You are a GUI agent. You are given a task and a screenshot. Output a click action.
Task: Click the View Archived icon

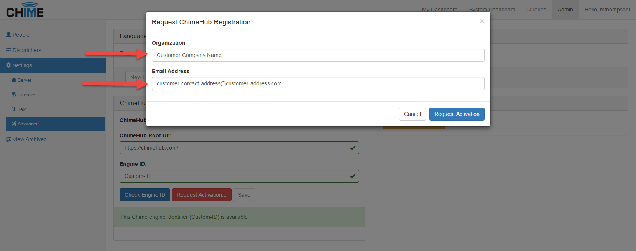point(8,139)
